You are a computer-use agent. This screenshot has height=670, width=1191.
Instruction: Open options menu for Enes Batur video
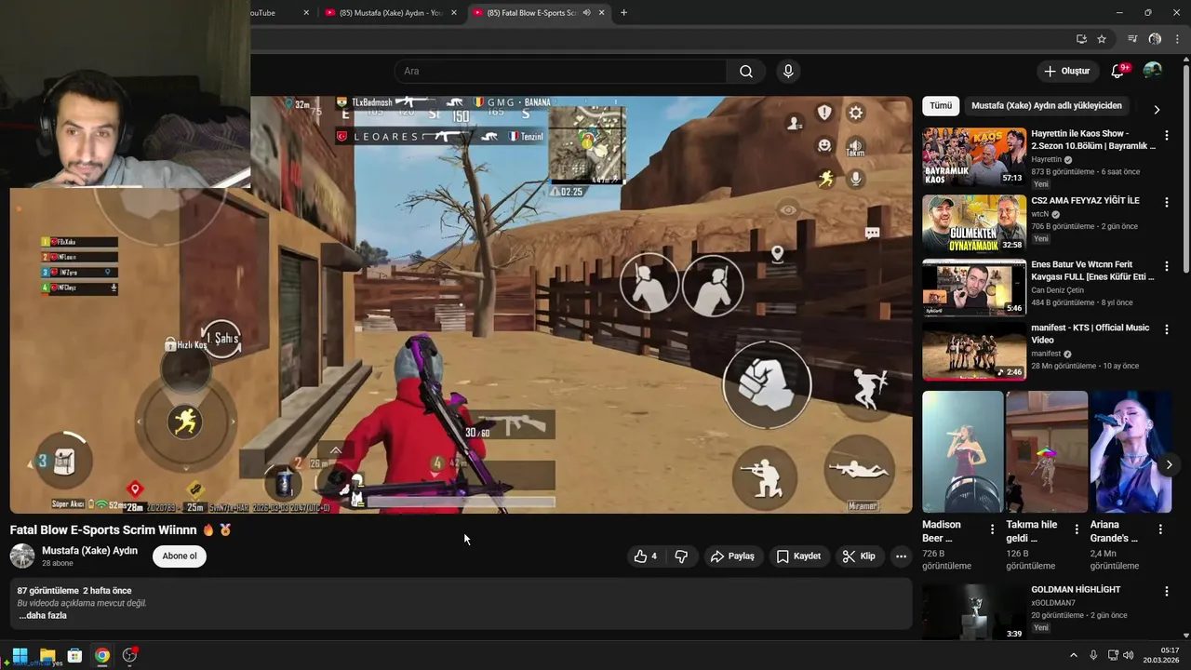click(1167, 267)
